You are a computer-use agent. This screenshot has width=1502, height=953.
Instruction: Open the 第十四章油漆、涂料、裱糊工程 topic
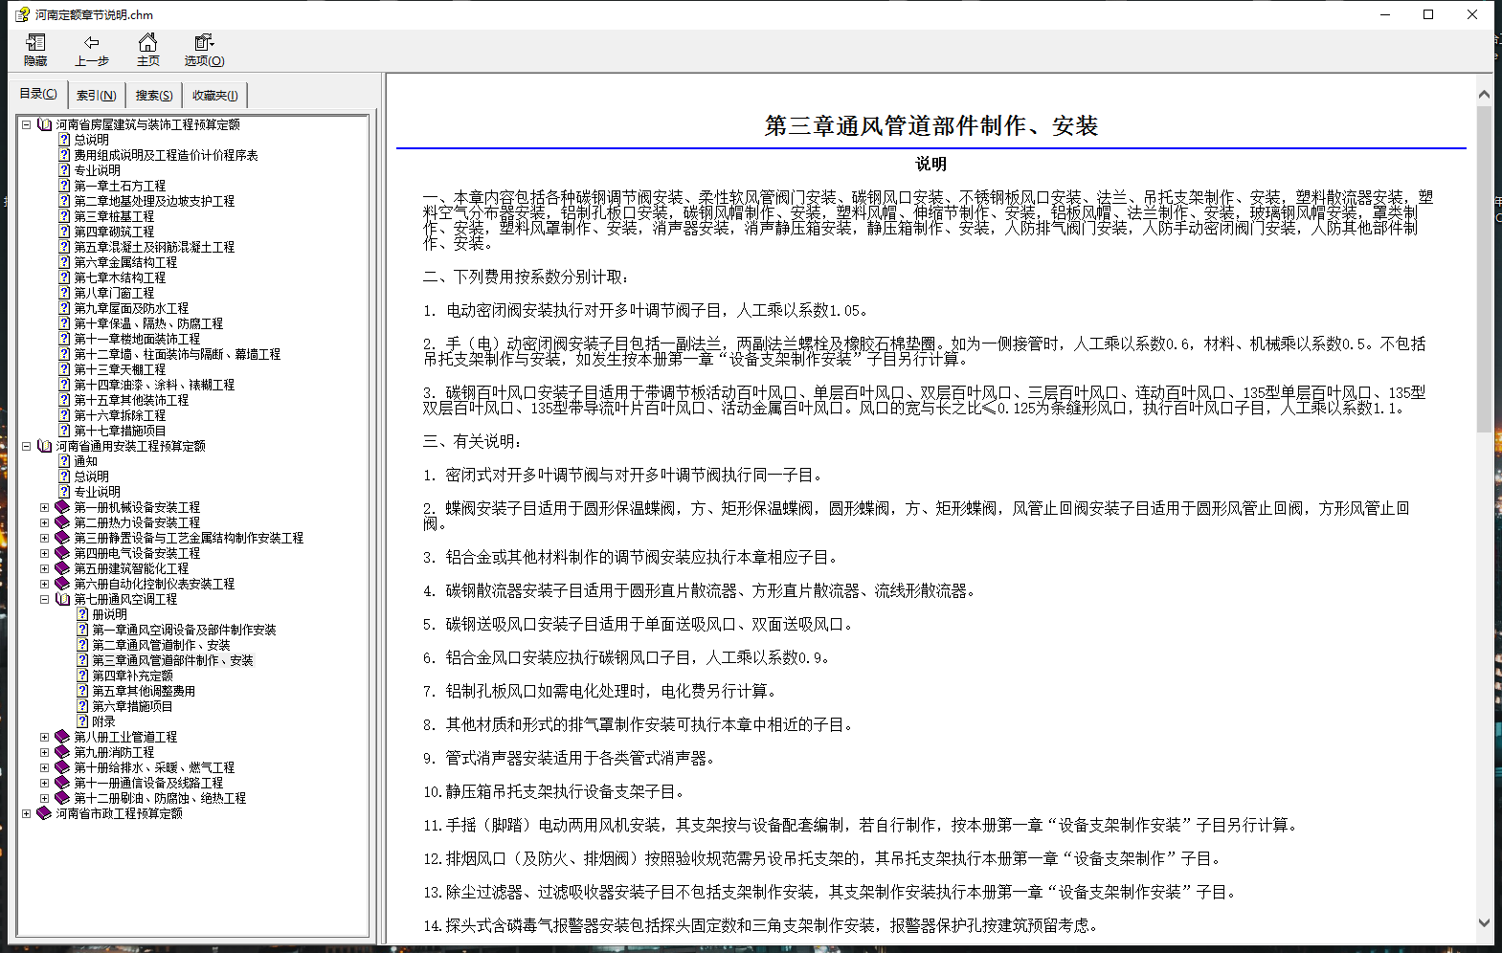click(x=154, y=385)
